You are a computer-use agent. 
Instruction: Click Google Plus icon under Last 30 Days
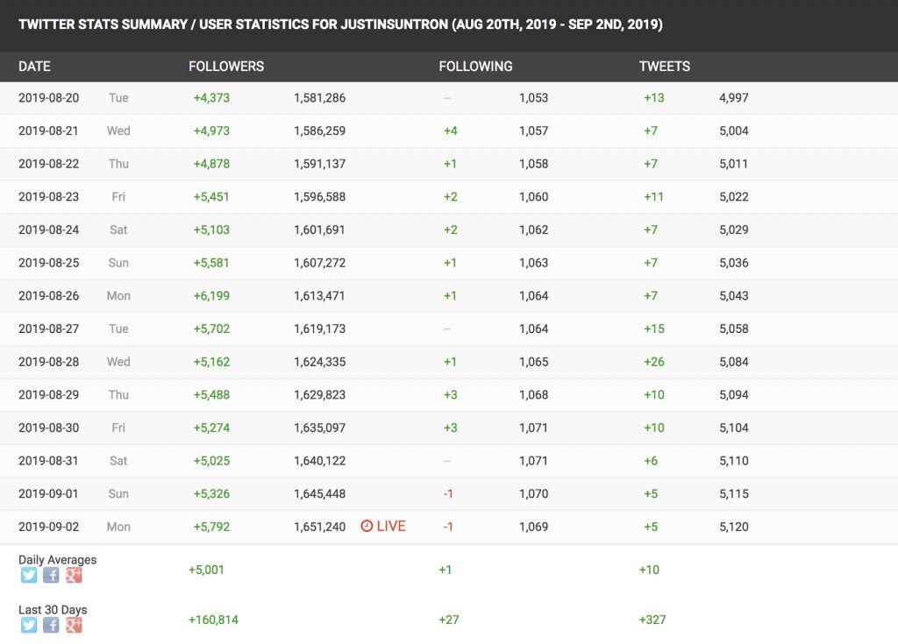click(74, 626)
